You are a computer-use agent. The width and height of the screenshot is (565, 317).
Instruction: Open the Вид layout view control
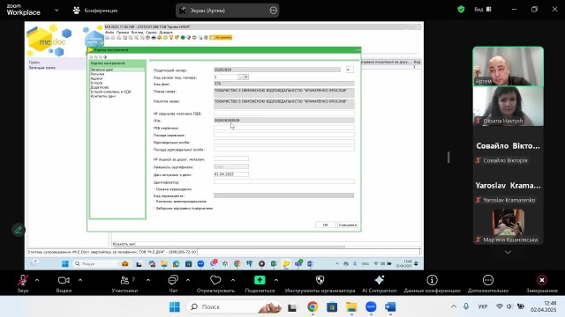coord(483,10)
